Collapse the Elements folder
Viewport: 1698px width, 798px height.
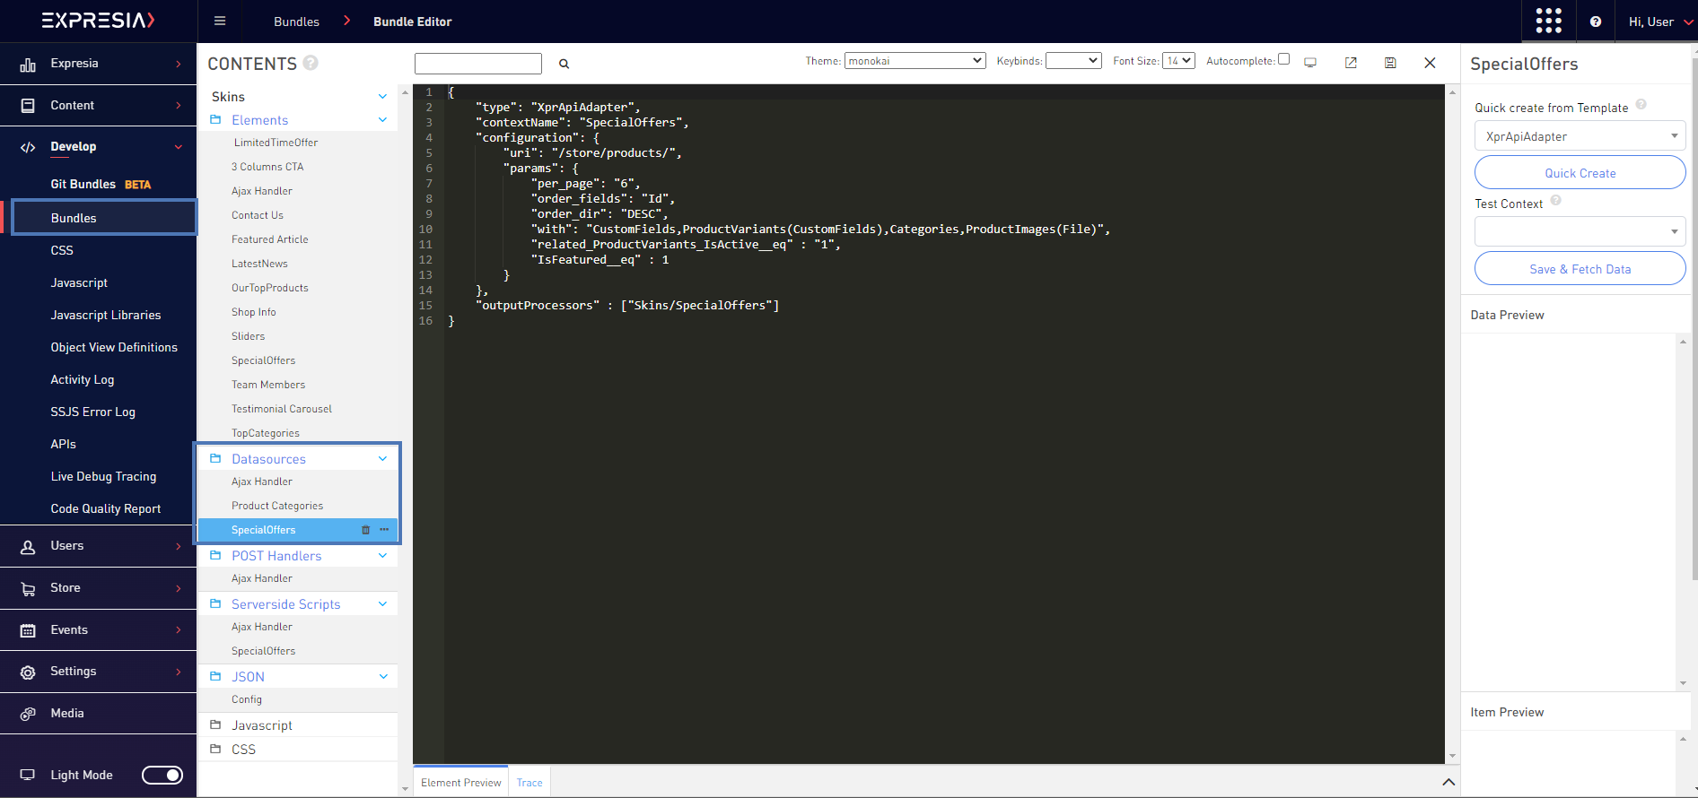pyautogui.click(x=382, y=120)
